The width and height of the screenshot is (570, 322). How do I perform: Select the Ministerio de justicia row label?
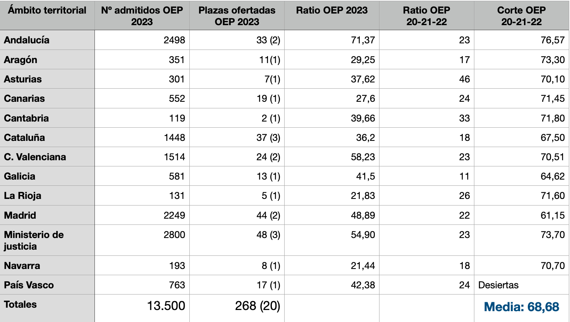34,240
